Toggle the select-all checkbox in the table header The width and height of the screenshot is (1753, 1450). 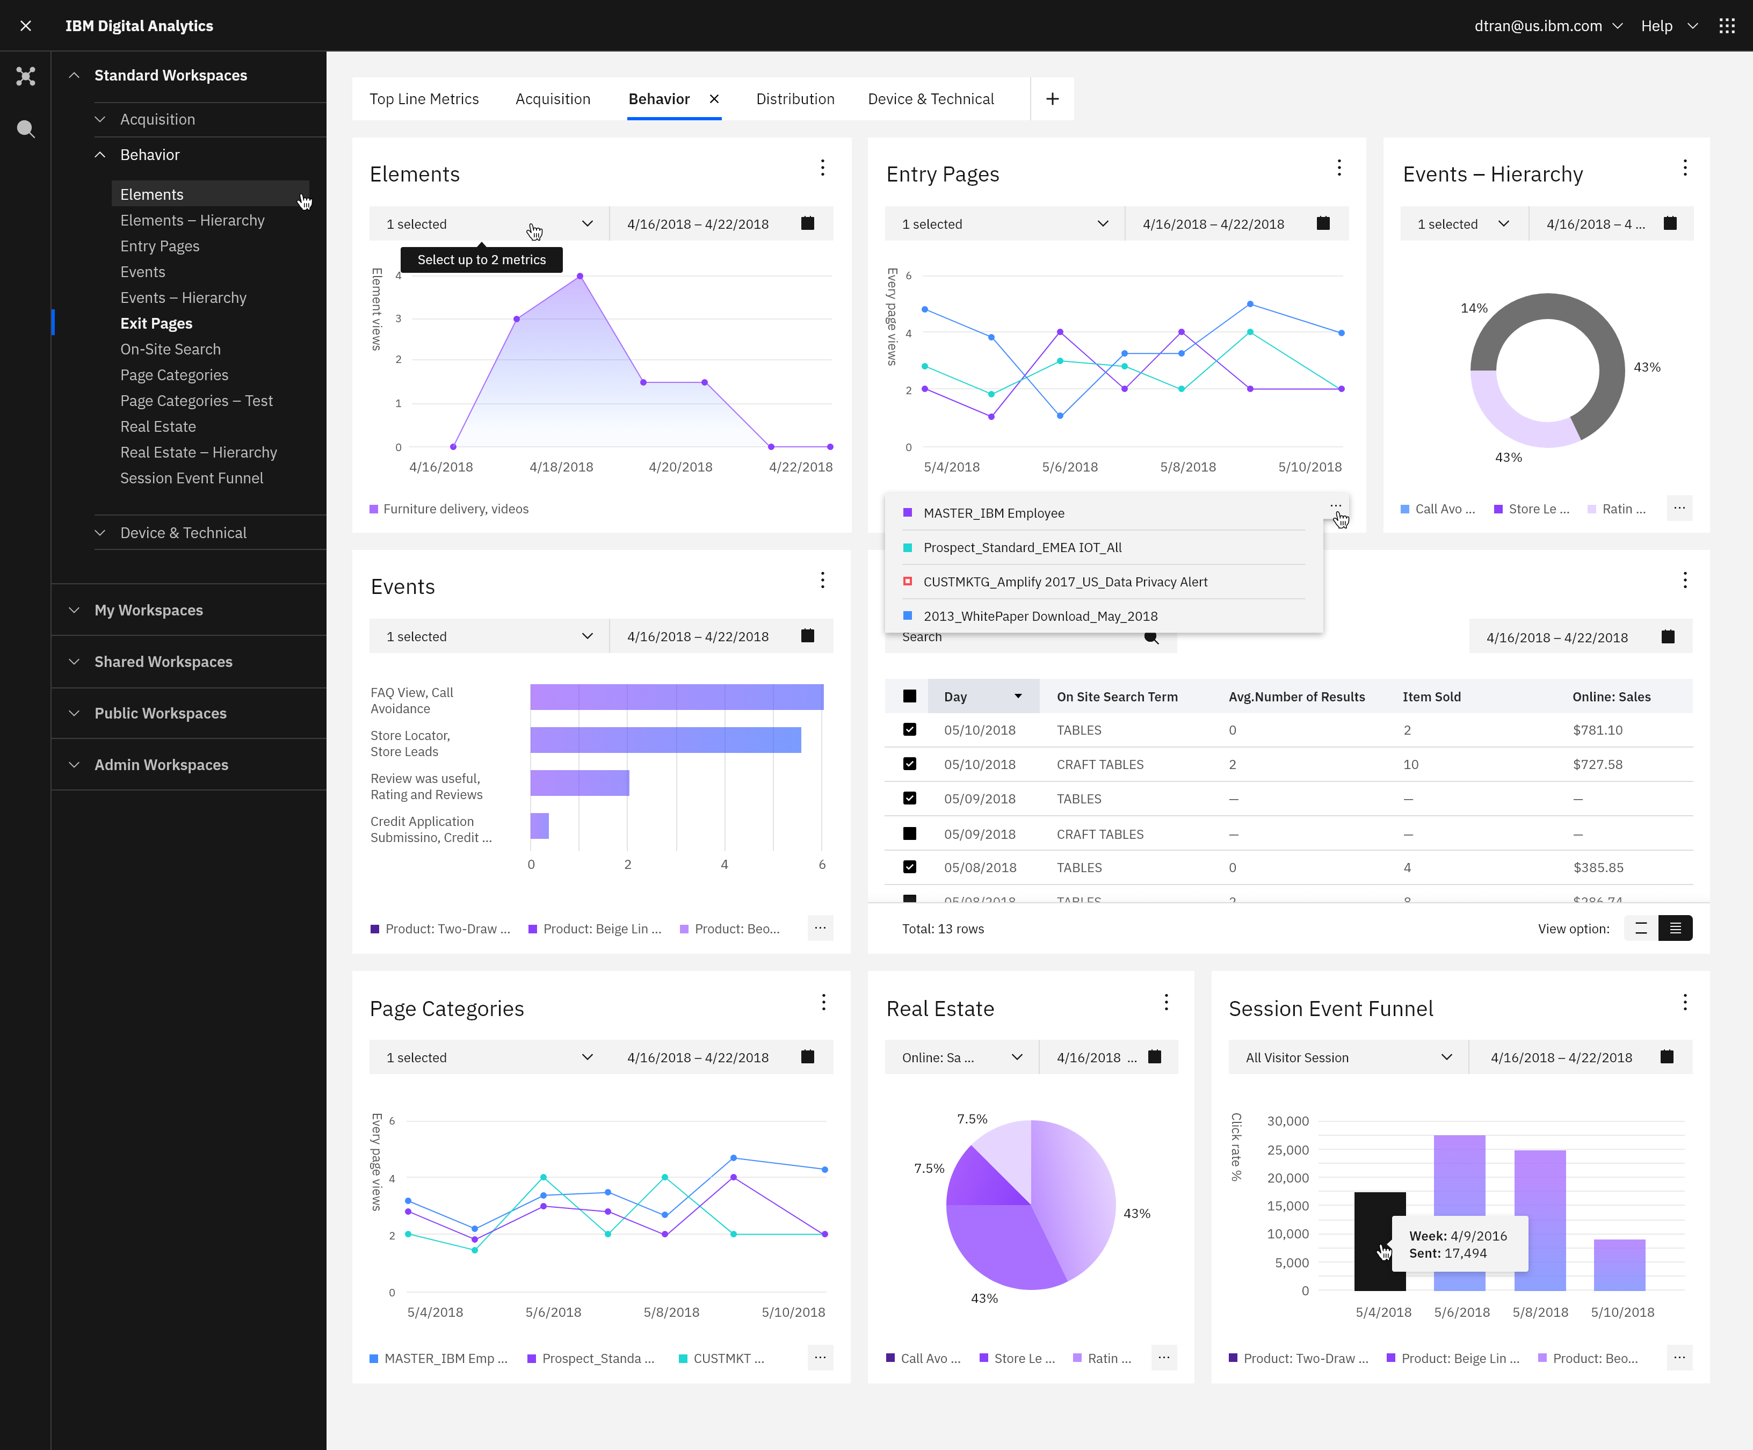coord(910,696)
